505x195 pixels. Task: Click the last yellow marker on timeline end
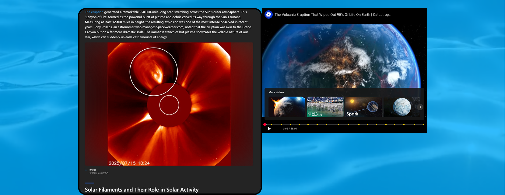coord(423,125)
